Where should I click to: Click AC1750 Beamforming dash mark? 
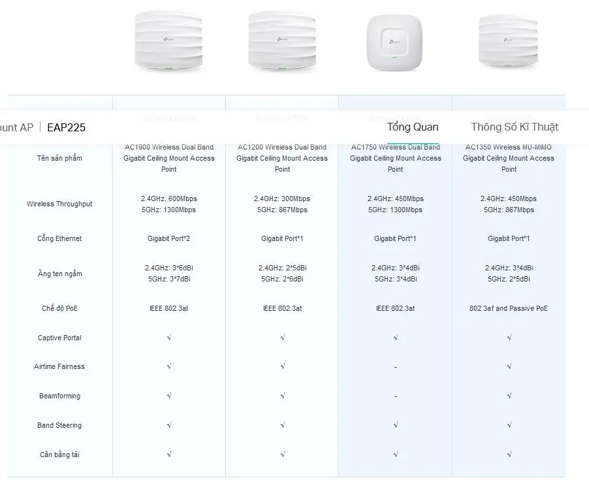(x=396, y=396)
